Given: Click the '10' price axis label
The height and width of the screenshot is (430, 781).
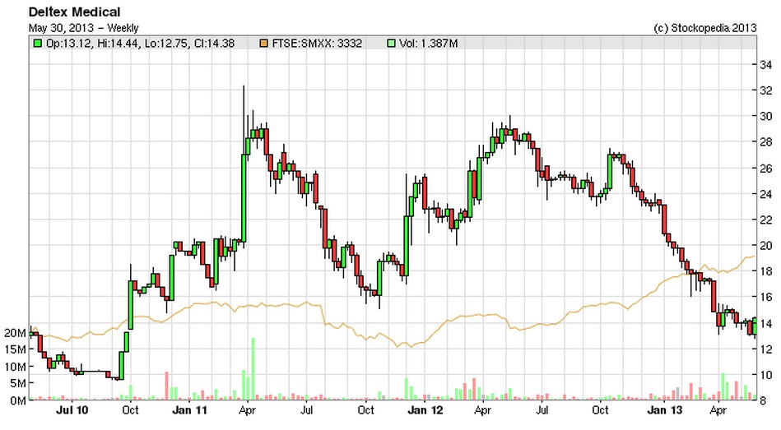Looking at the screenshot, I should (765, 375).
